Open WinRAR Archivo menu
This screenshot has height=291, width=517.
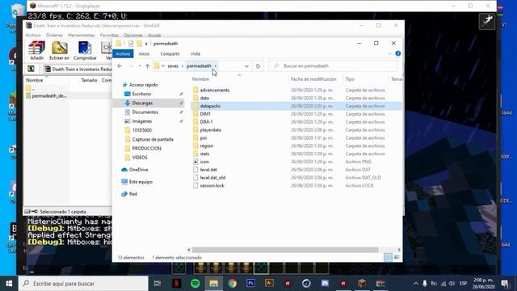(33, 35)
